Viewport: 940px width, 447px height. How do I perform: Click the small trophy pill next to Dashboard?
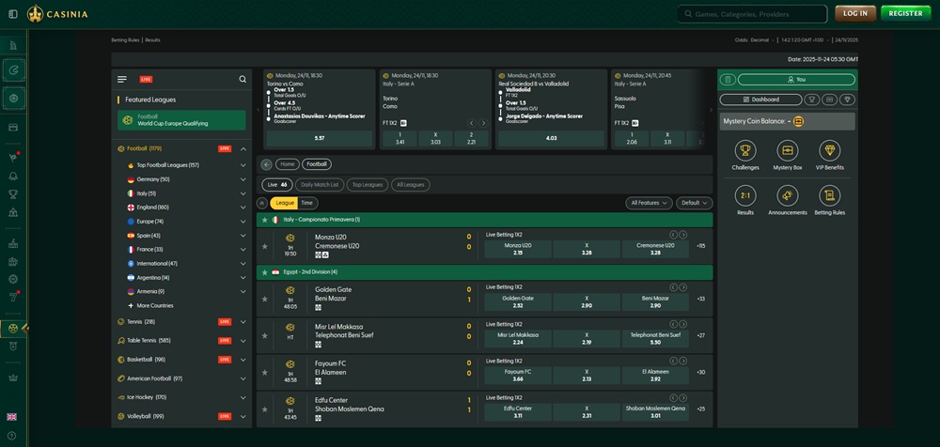point(812,100)
